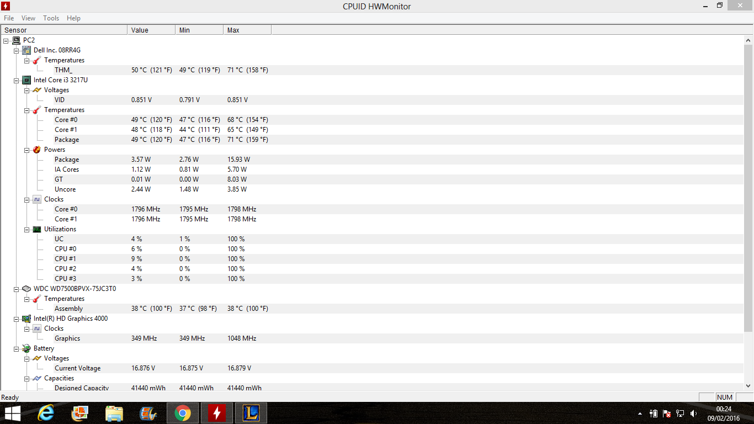Click the scrollbar up arrow
This screenshot has width=754, height=424.
(x=748, y=40)
